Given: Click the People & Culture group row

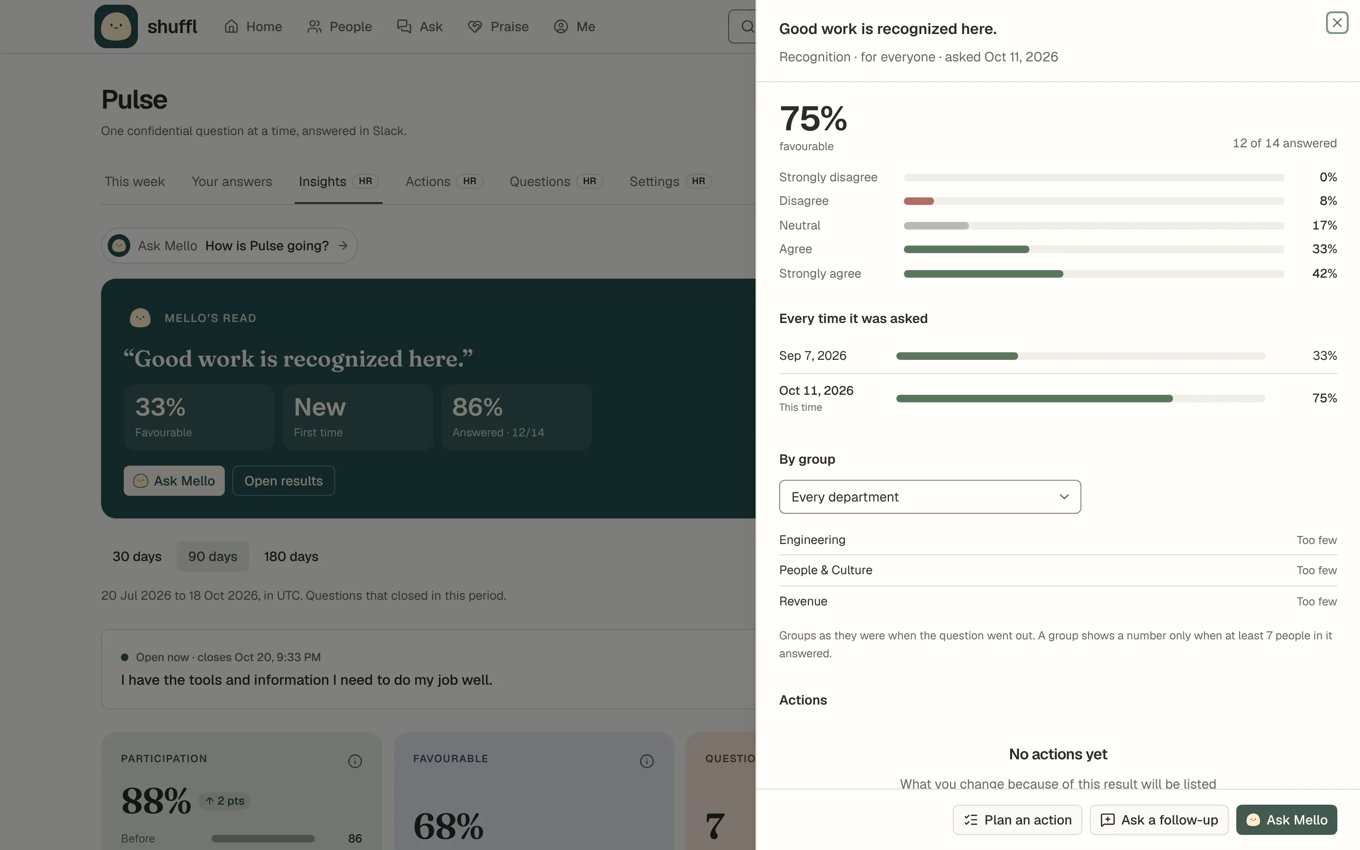Looking at the screenshot, I should pyautogui.click(x=1058, y=570).
